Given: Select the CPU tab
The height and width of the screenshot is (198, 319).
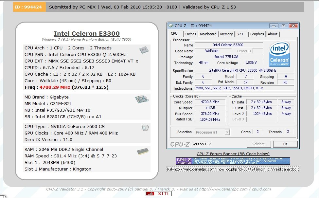Looking at the screenshot, I should click(x=174, y=33).
